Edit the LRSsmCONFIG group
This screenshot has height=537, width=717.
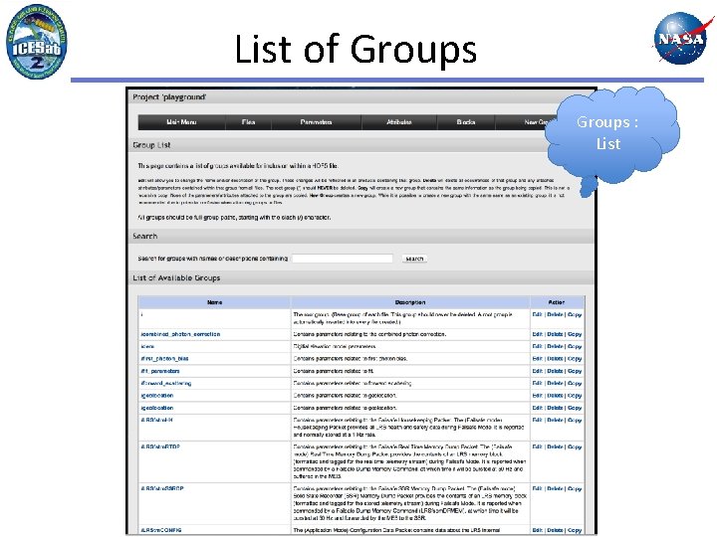pyautogui.click(x=538, y=530)
